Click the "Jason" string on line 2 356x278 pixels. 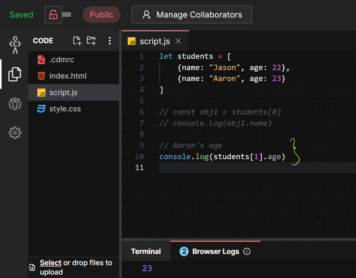225,67
